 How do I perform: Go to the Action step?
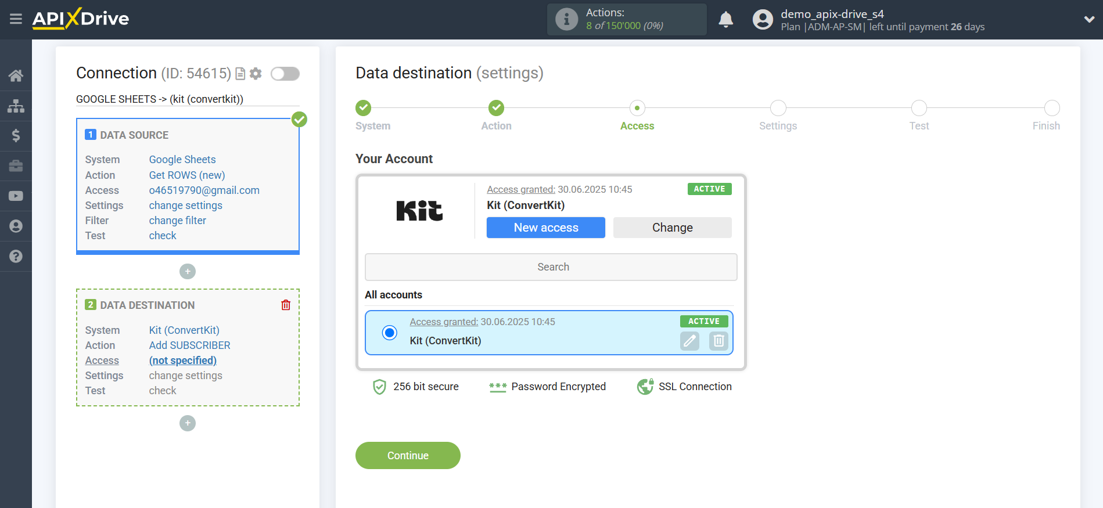[x=496, y=108]
